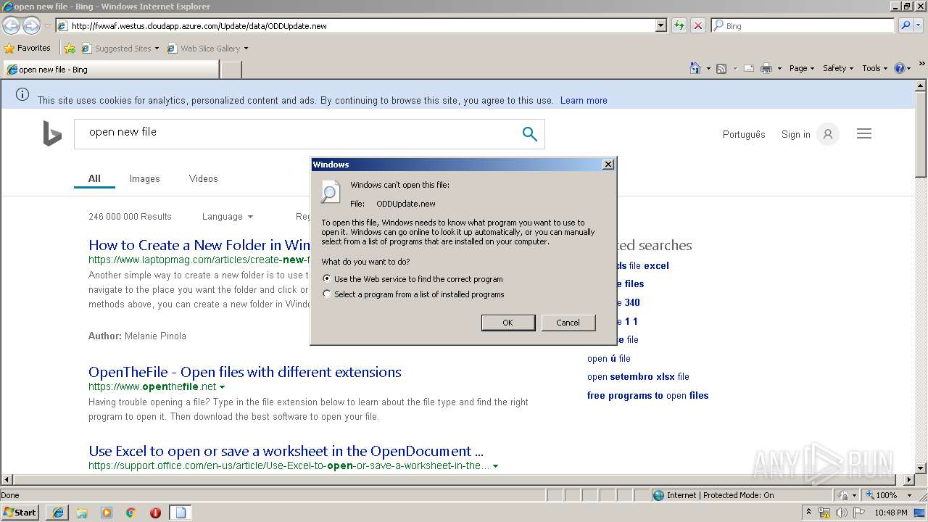Expand the Print dropdown arrow
This screenshot has height=522, width=928.
tap(779, 68)
